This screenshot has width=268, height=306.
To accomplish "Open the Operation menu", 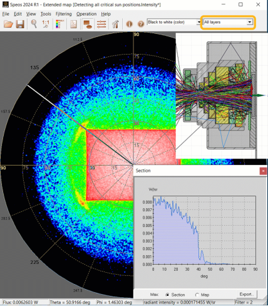I will [86, 14].
